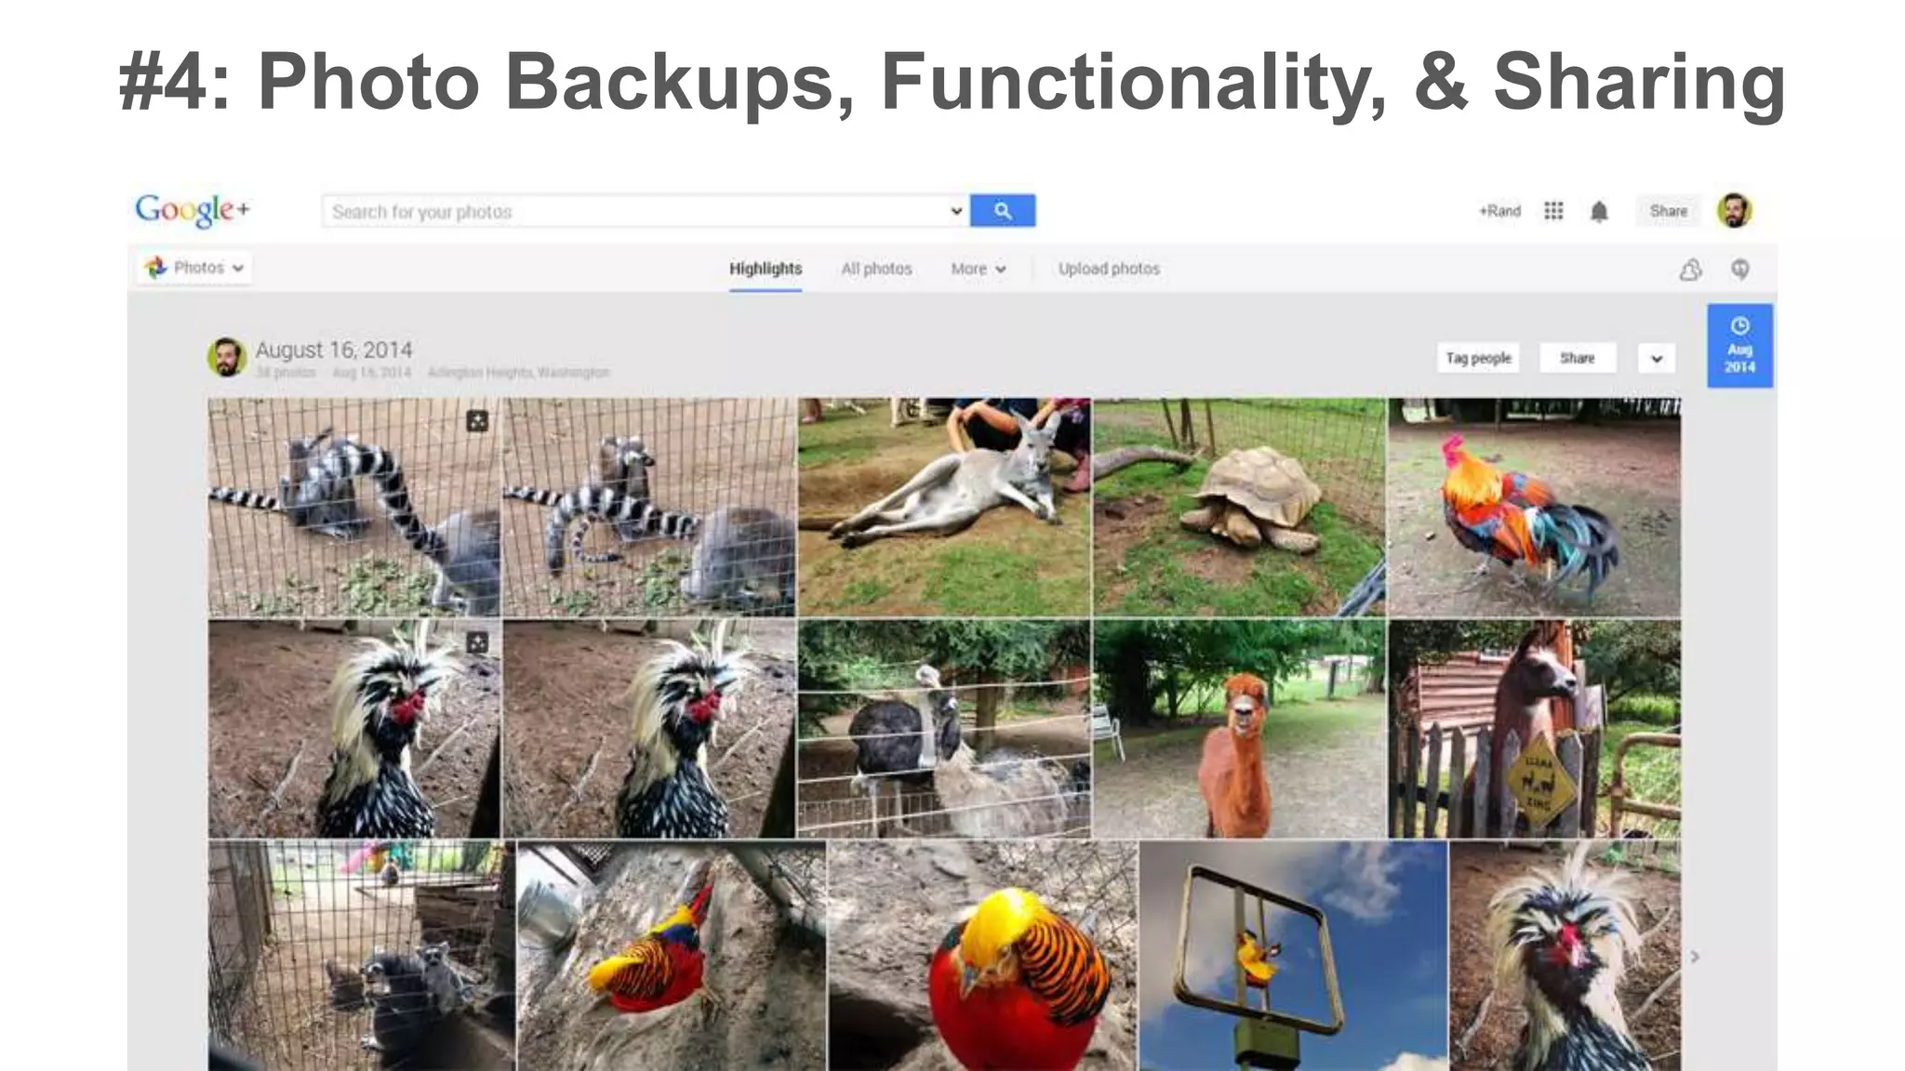Viewport: 1905px width, 1071px height.
Task: Switch to the All photos tab
Action: 876,269
